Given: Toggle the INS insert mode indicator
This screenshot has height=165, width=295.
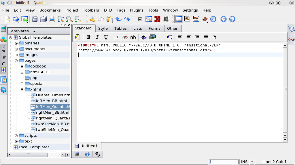Looking at the screenshot, I should 244,162.
